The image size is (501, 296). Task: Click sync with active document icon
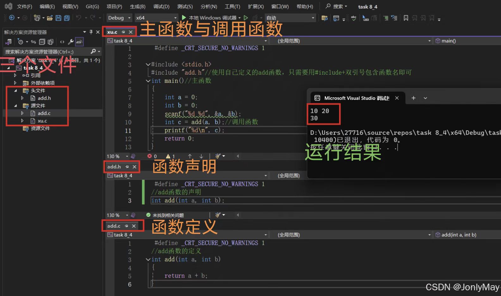coord(34,42)
